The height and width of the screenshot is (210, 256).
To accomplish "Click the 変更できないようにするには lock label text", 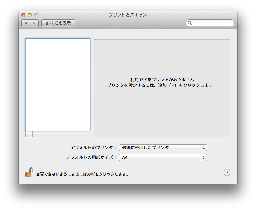I will 82,174.
